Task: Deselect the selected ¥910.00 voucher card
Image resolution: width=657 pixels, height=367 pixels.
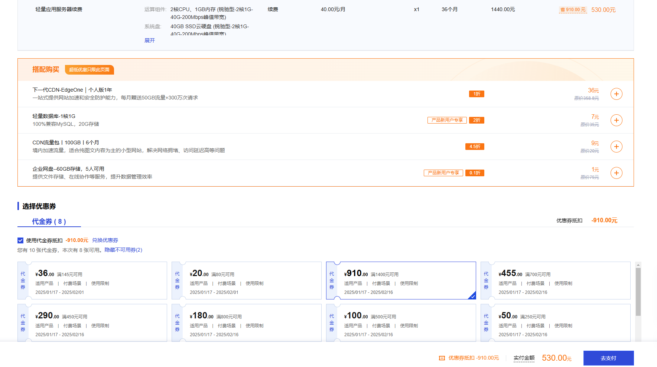Action: coord(401,281)
